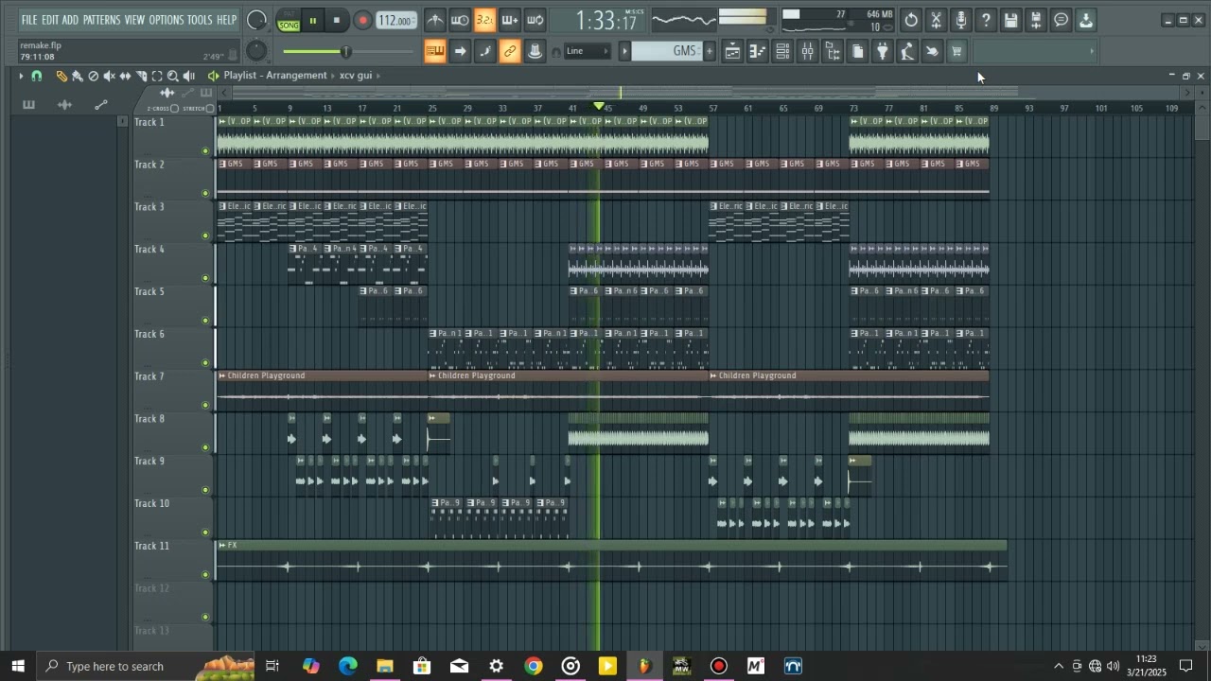Click the Track 11 FX clip header
Screen dimensions: 1211x681
click(611, 545)
